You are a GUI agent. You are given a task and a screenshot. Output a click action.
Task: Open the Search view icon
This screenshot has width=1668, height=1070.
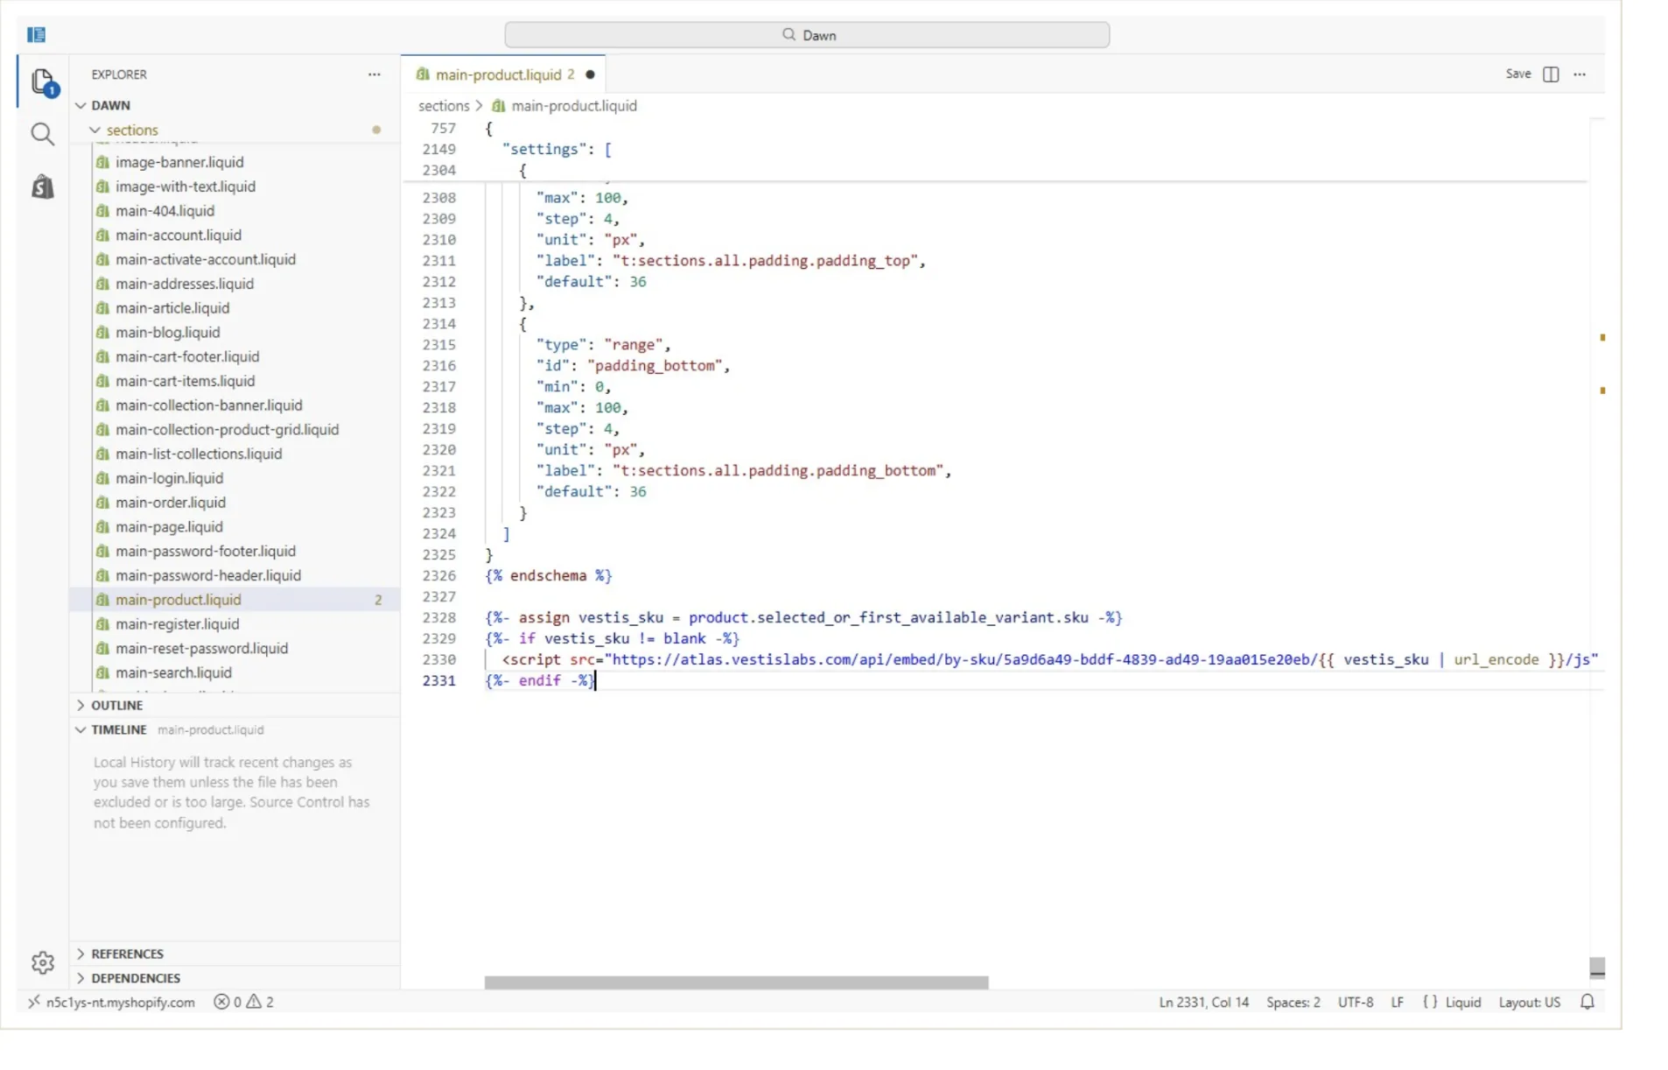point(42,134)
